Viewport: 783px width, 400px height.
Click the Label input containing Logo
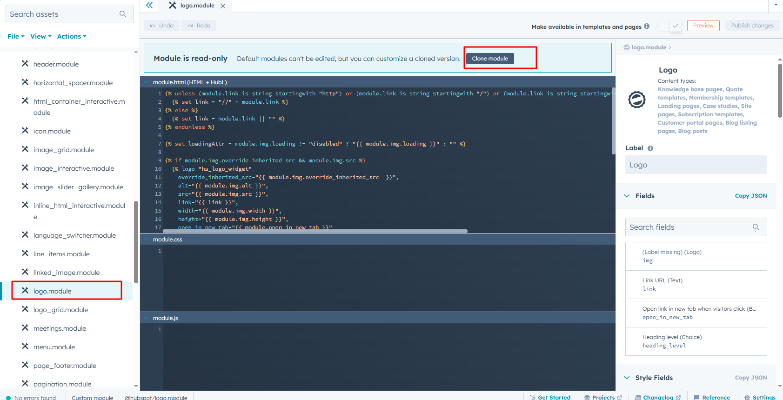click(696, 165)
